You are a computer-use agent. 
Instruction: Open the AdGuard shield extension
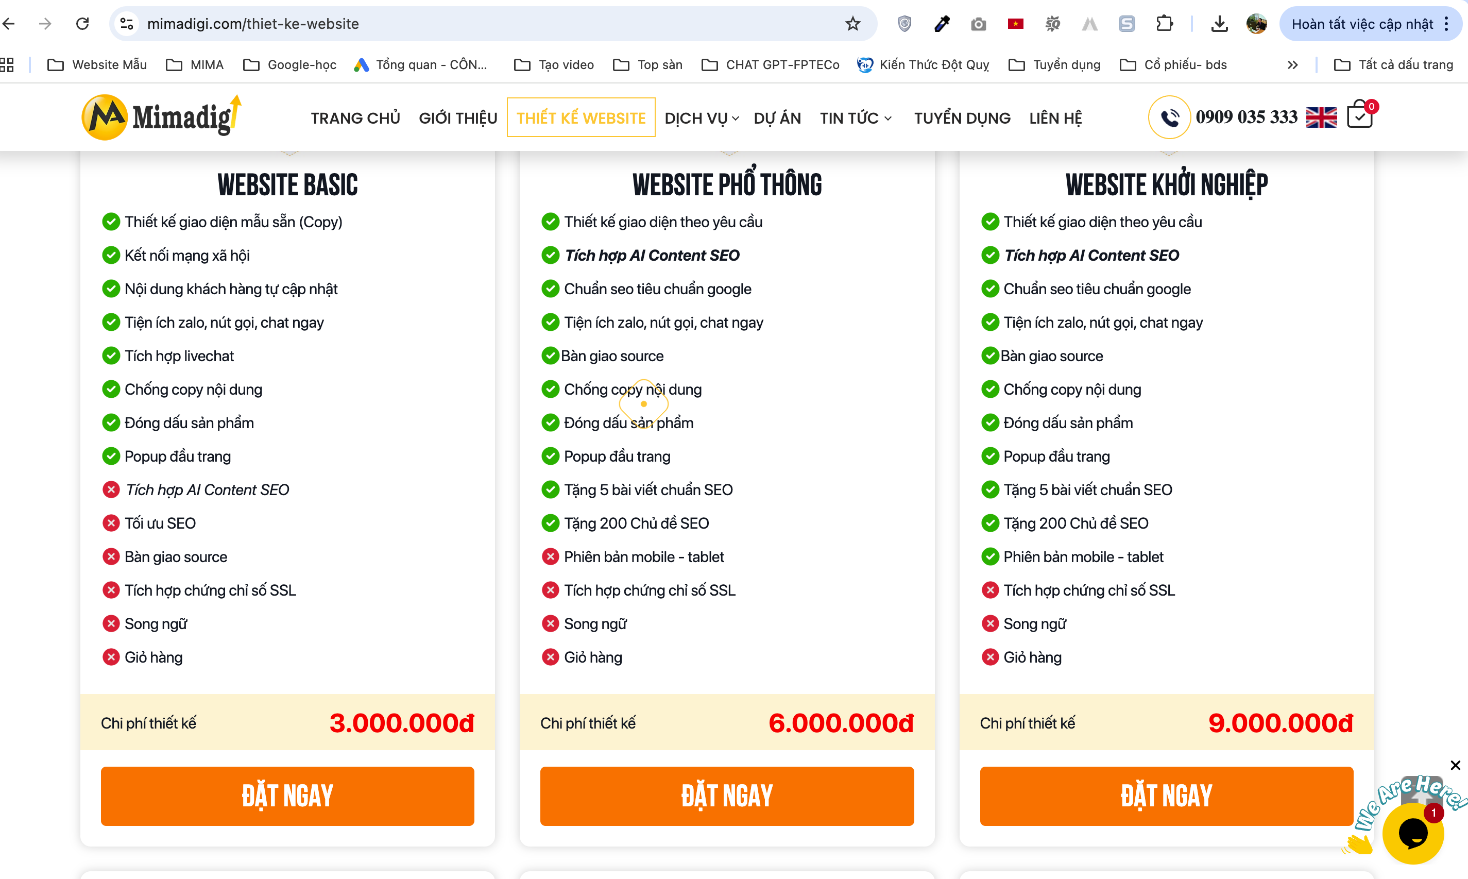(x=904, y=24)
